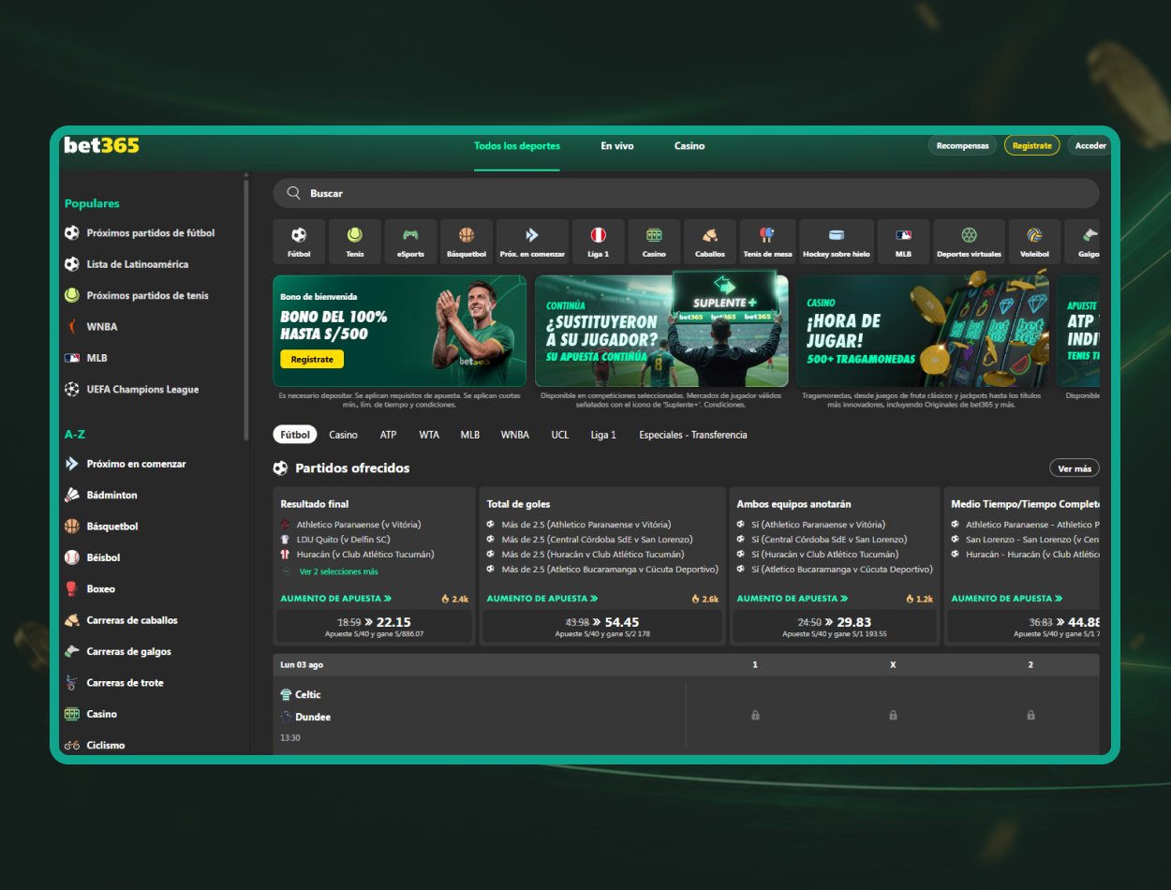Open the ¡Hora de jugar! casino banner

point(923,331)
